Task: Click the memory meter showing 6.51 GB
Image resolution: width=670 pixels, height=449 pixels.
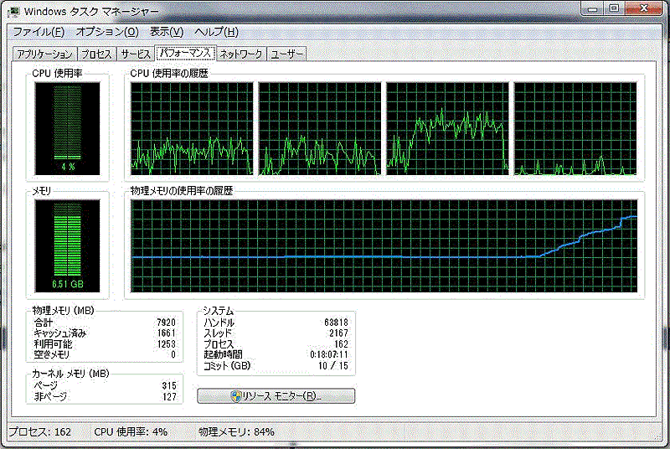Action: click(68, 246)
